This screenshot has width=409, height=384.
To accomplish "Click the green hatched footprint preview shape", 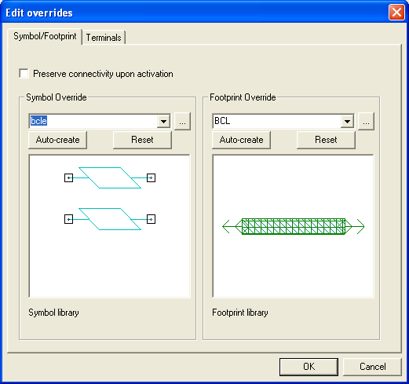I will [294, 226].
